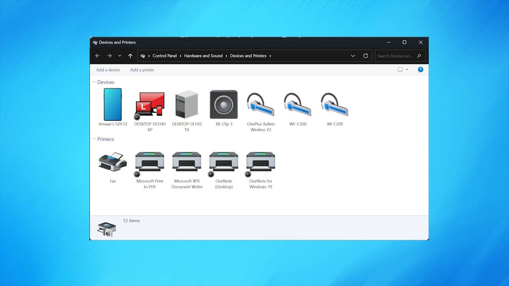The image size is (509, 286).
Task: Click the Printers group header label
Action: 106,139
